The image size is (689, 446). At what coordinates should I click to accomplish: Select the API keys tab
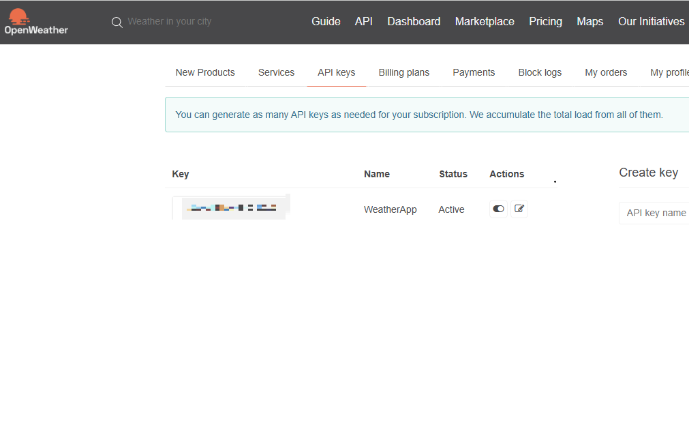coord(336,72)
